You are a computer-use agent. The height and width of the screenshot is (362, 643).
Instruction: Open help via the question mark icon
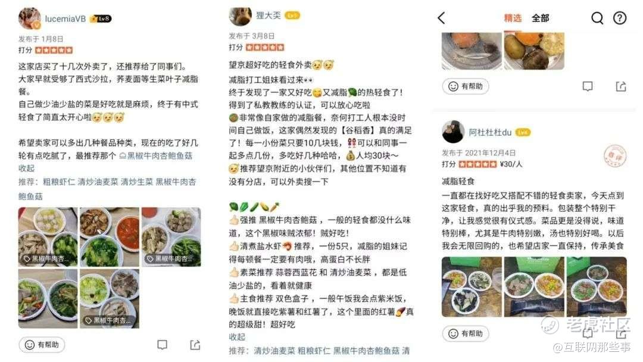click(620, 18)
